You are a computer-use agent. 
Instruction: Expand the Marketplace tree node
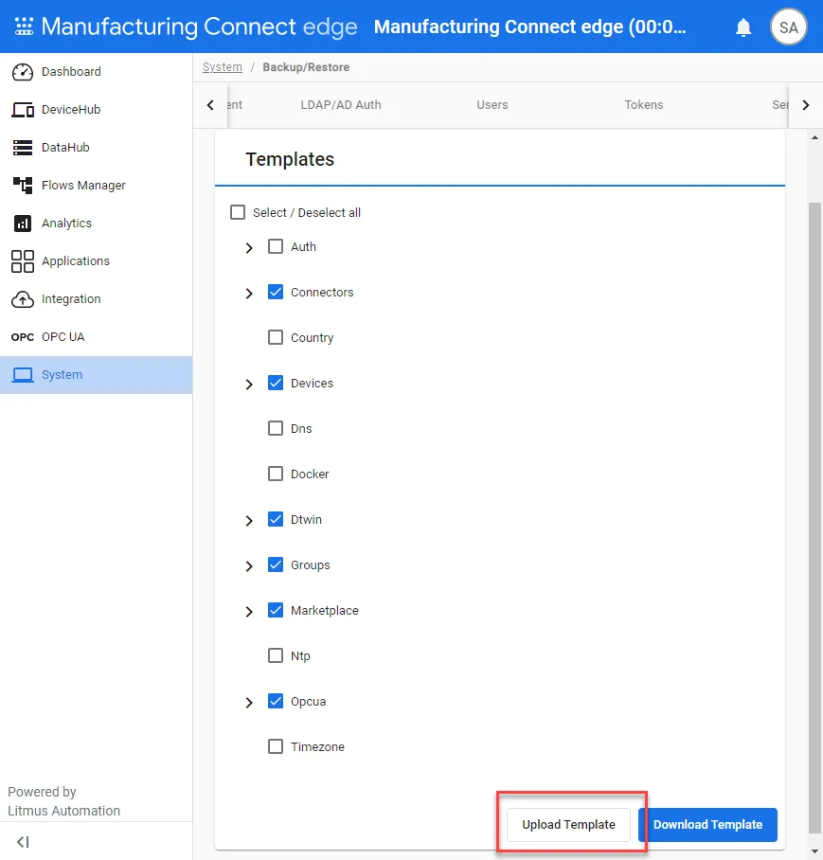(249, 612)
